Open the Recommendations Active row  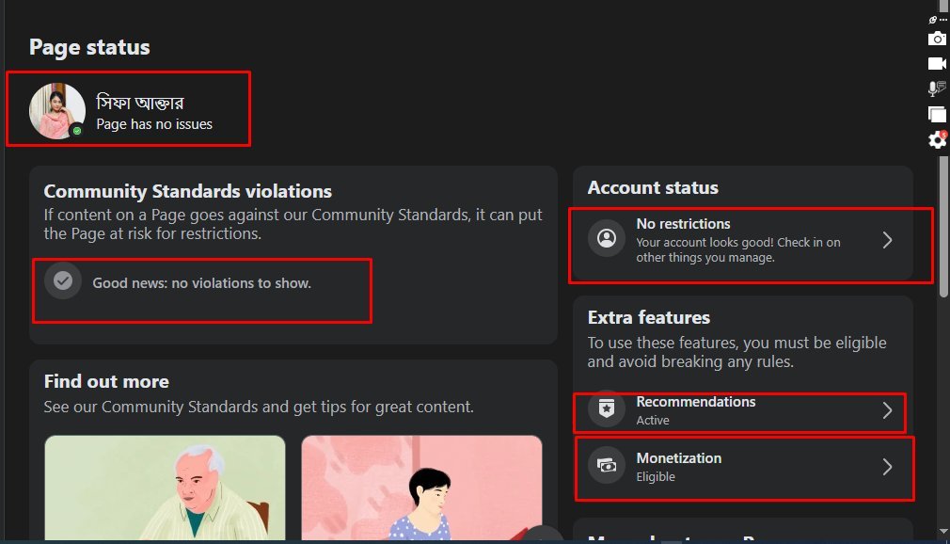coord(743,410)
